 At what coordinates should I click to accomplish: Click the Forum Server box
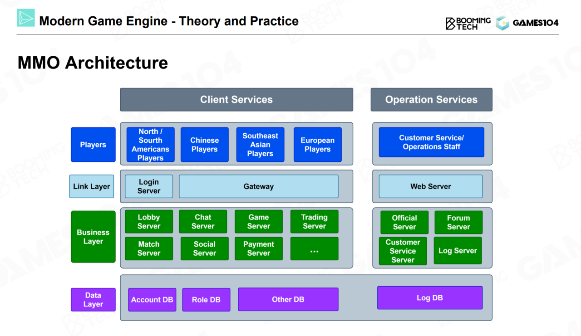[x=458, y=223]
